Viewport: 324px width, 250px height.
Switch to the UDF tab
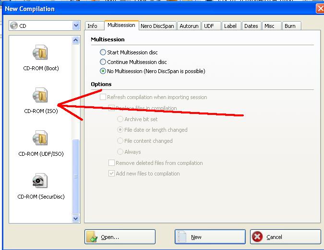click(208, 26)
